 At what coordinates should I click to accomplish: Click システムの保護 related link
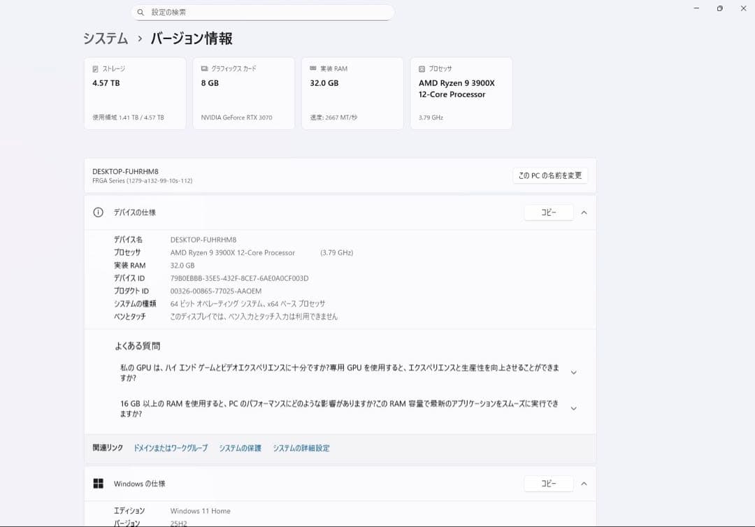point(239,448)
